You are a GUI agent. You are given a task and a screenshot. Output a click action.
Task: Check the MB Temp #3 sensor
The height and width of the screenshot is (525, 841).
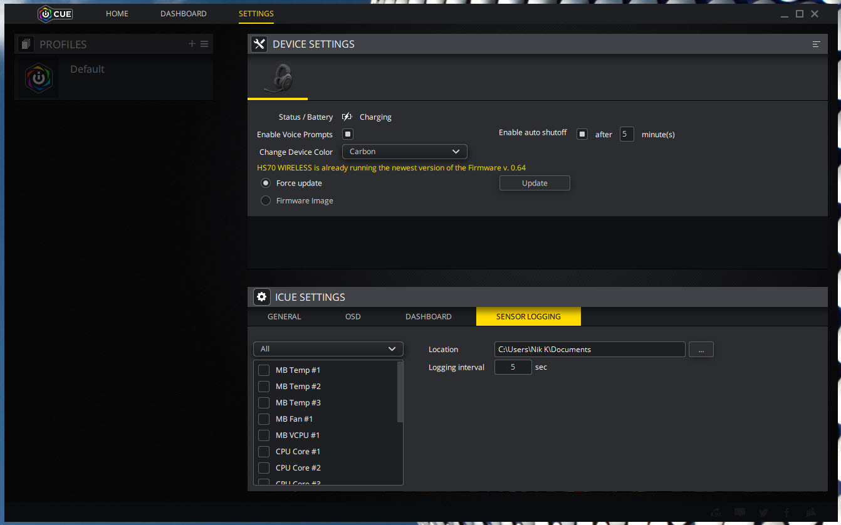click(x=264, y=402)
